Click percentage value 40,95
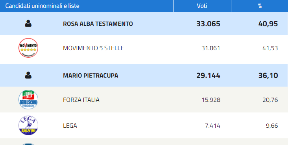Screen dimensions: 288x145 click(268, 24)
